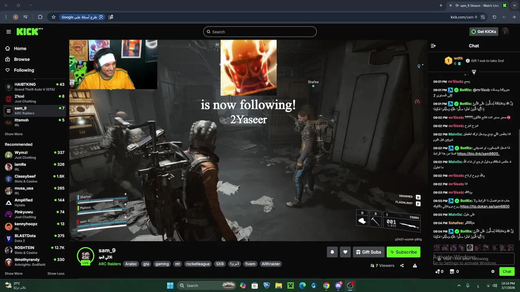The width and height of the screenshot is (520, 292).
Task: Toggle notifications bell for sam_9
Action: tap(332, 252)
